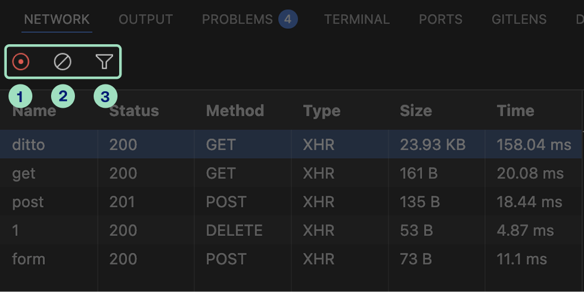The height and width of the screenshot is (292, 584).
Task: Sort requests by Size column header
Action: 415,111
